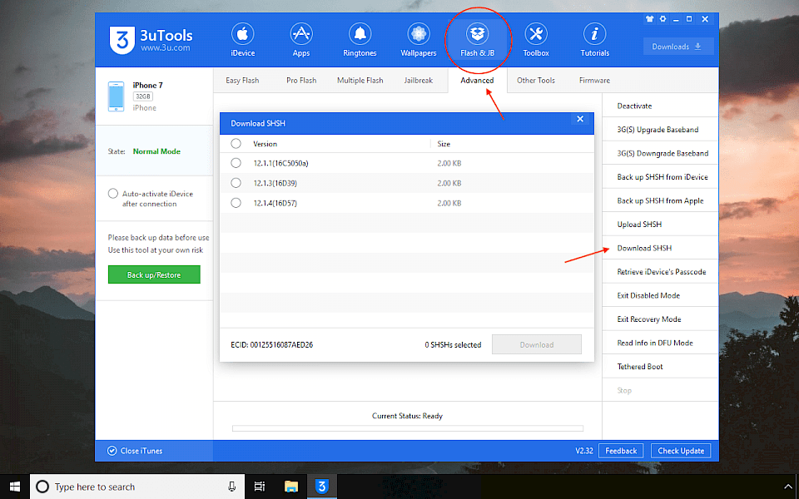Click Read Info in DFU Mode
This screenshot has width=799, height=499.
660,343
